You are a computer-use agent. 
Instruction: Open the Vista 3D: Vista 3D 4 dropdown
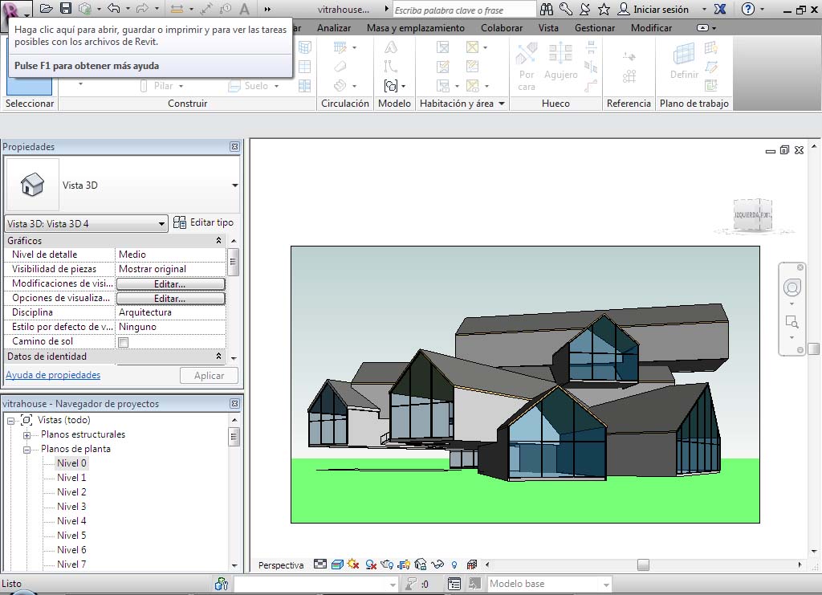161,224
